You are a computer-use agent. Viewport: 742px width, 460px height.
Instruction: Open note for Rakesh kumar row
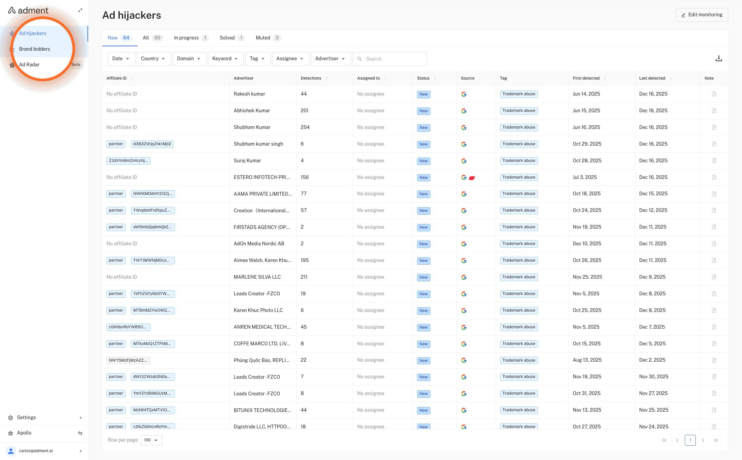714,94
